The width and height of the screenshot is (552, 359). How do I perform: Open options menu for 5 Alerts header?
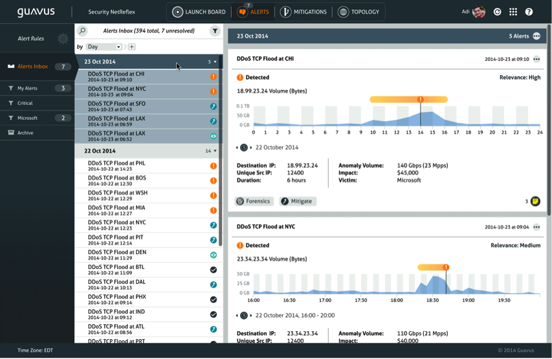pos(536,36)
